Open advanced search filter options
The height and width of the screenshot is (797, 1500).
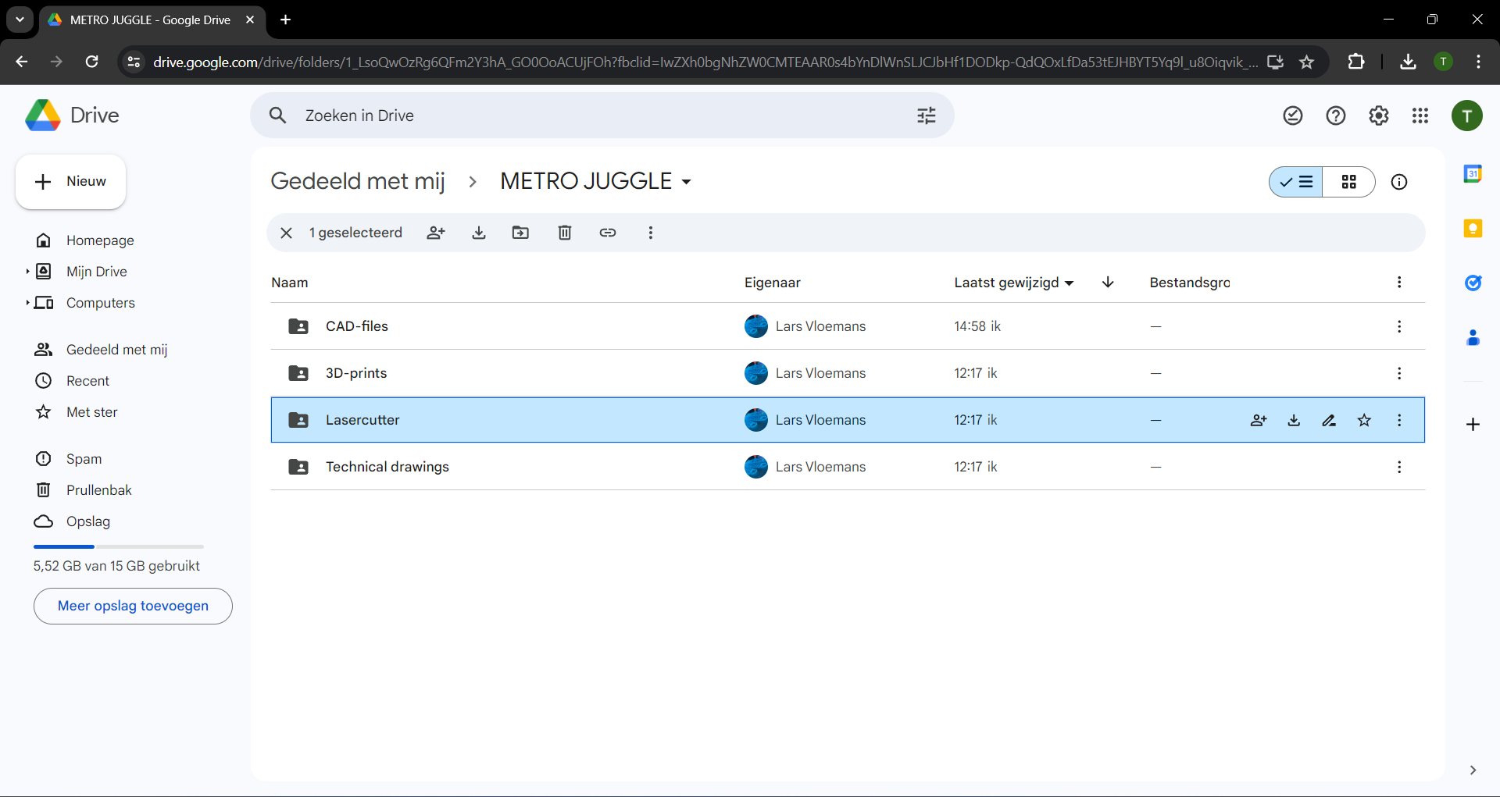pyautogui.click(x=927, y=116)
